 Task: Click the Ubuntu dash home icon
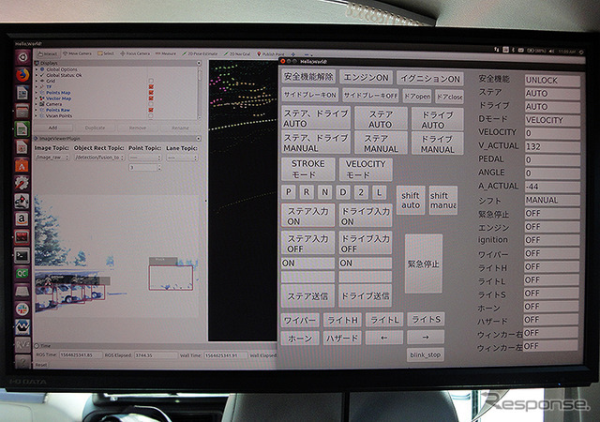tap(22, 57)
